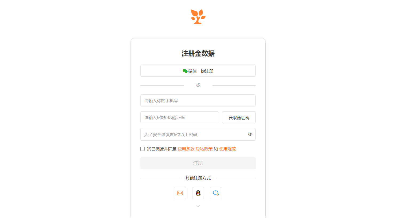Open the 使用规范 link
398x218 pixels.
pos(227,149)
